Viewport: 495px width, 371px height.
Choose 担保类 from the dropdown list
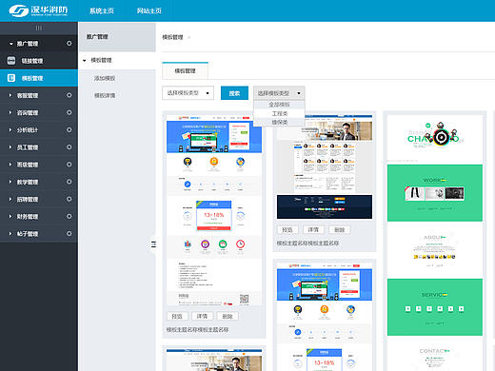point(279,122)
